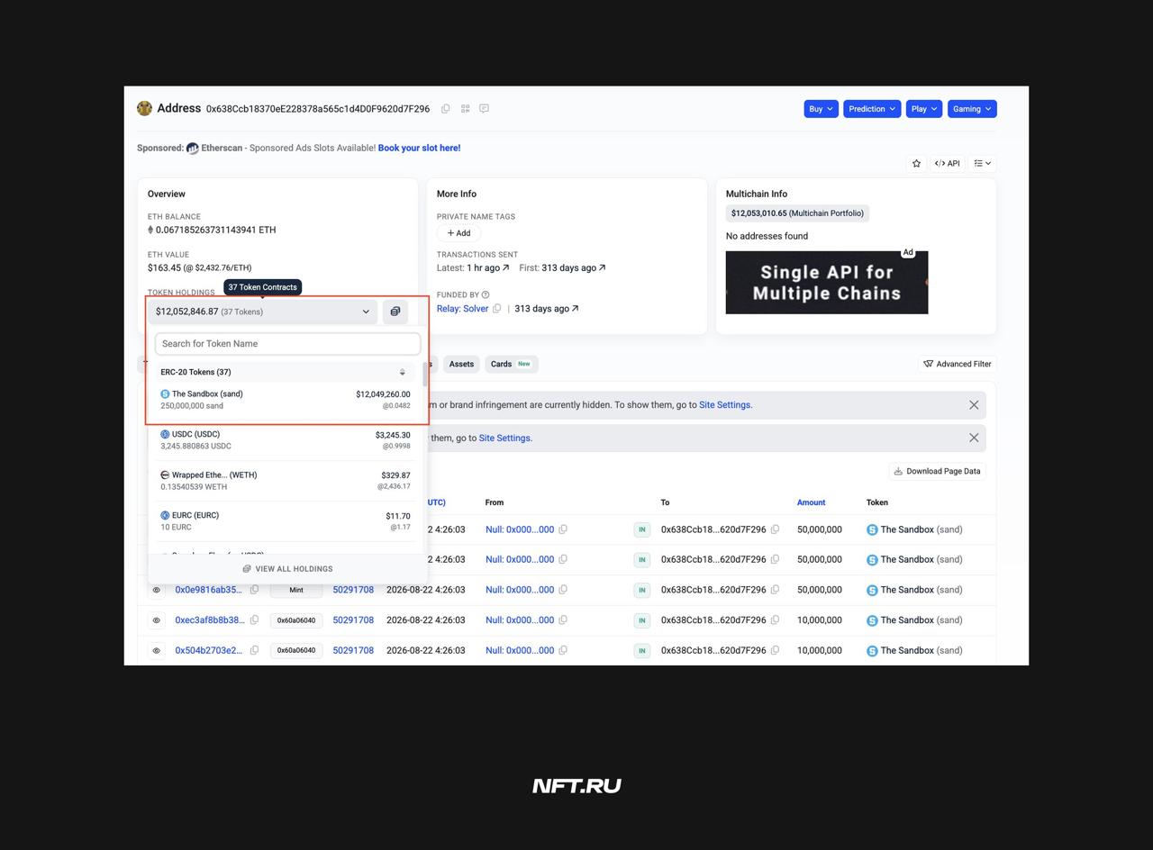Open the Single API for Multiple Chains ad
This screenshot has width=1153, height=850.
tap(827, 283)
